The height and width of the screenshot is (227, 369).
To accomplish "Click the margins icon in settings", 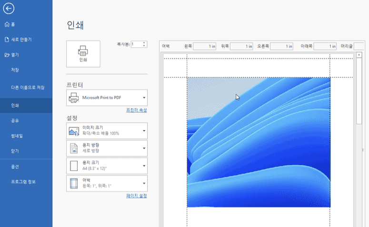I will (74, 184).
